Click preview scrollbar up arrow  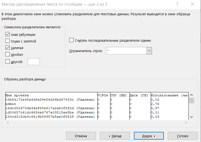tap(191, 95)
